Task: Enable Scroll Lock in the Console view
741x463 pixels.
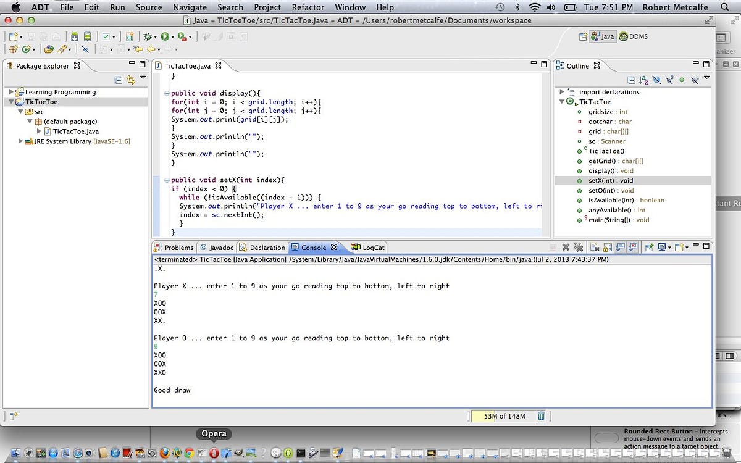Action: point(606,247)
